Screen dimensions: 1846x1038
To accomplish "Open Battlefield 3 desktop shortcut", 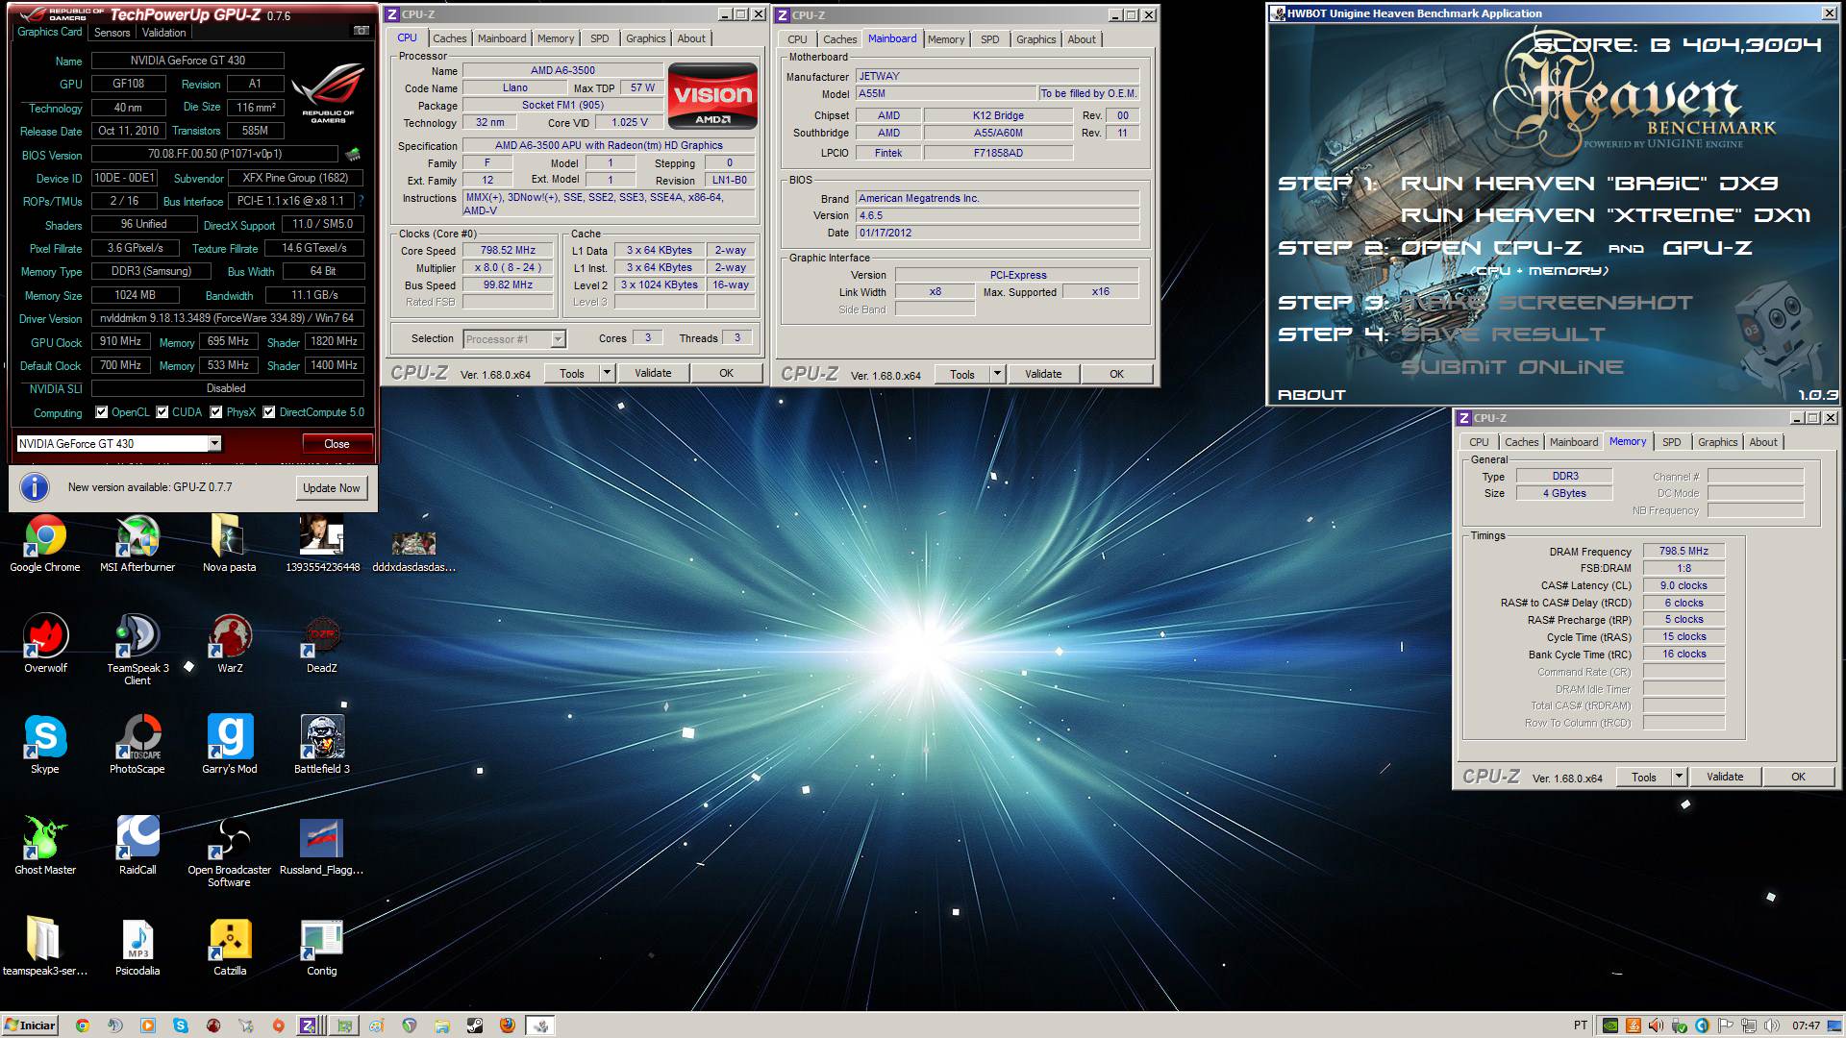I will tap(322, 744).
